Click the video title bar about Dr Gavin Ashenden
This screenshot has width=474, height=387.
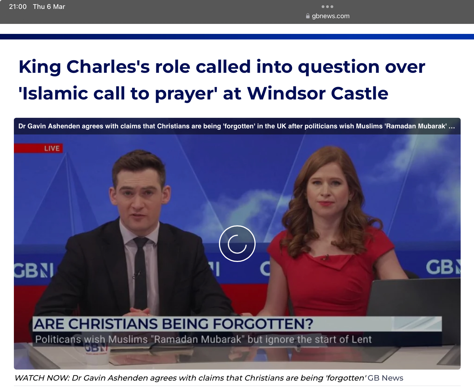tap(237, 126)
